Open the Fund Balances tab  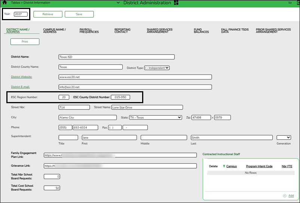coord(201,31)
